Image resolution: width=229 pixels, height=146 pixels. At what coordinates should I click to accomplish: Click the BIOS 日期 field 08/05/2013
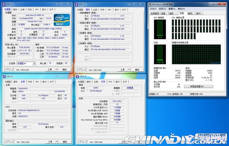(x=43, y=116)
